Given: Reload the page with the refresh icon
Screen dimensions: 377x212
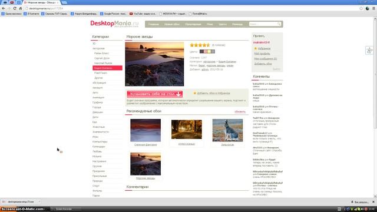Looking at the screenshot, I should pos(15,8).
